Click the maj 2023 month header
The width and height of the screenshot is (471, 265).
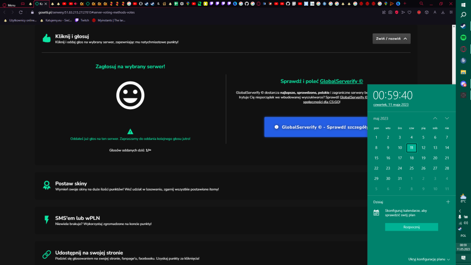click(381, 119)
